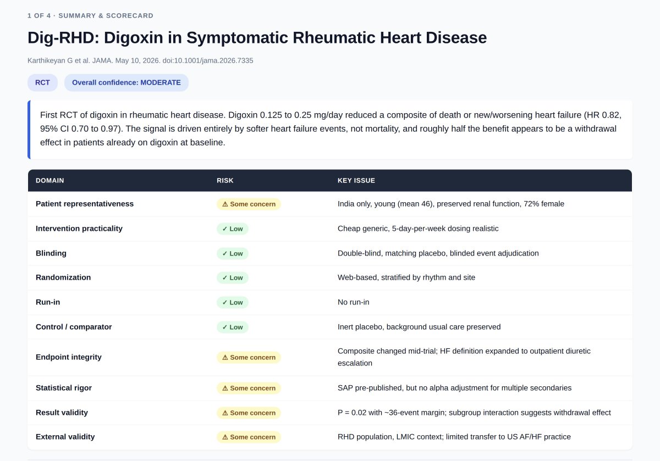Image resolution: width=660 pixels, height=461 pixels.
Task: Click the warning icon in Patient representativeness row
Action: 225,204
